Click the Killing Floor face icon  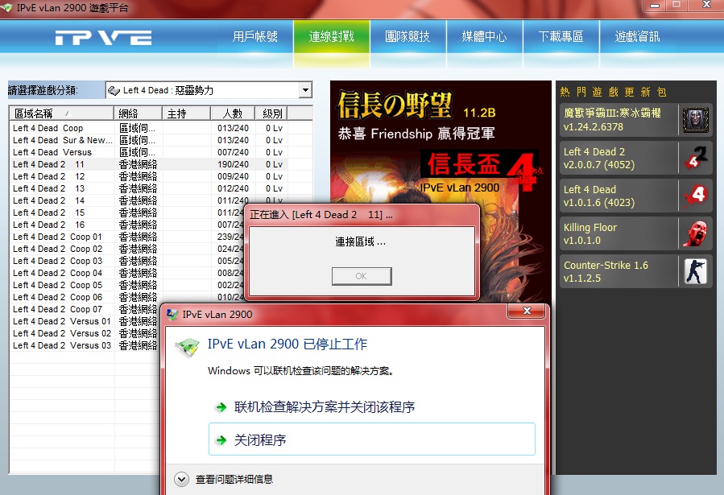695,233
